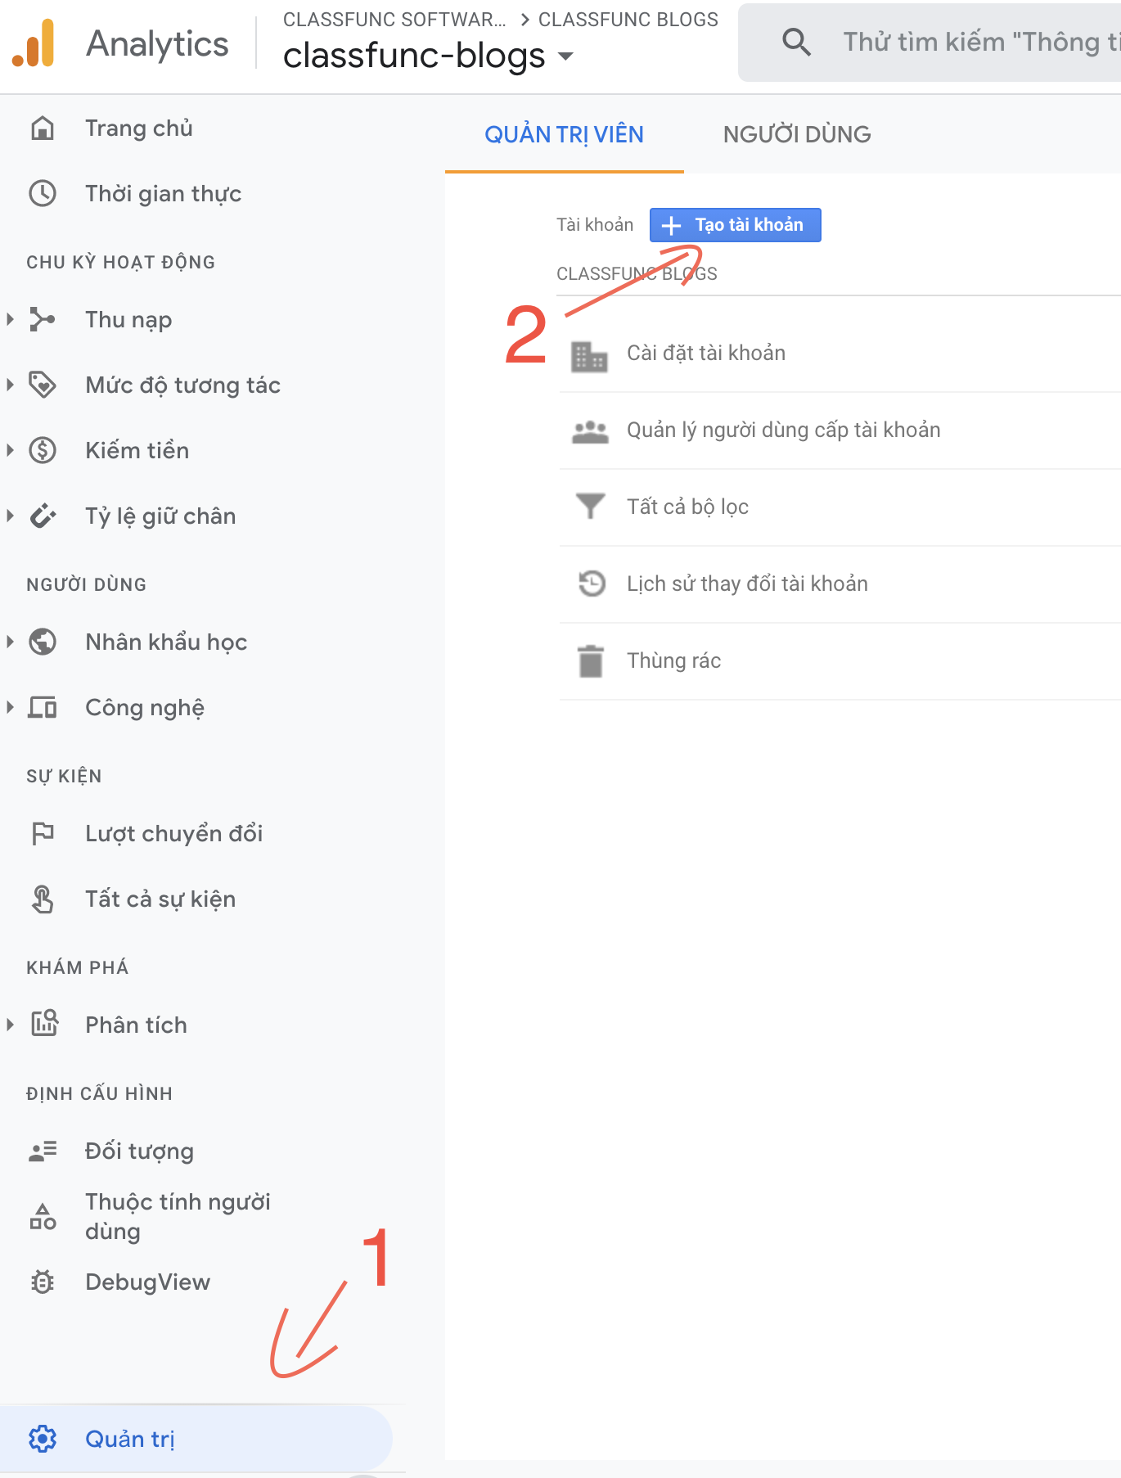This screenshot has height=1478, width=1121.
Task: Open the classfunc-blogs property dropdown
Action: click(x=565, y=56)
